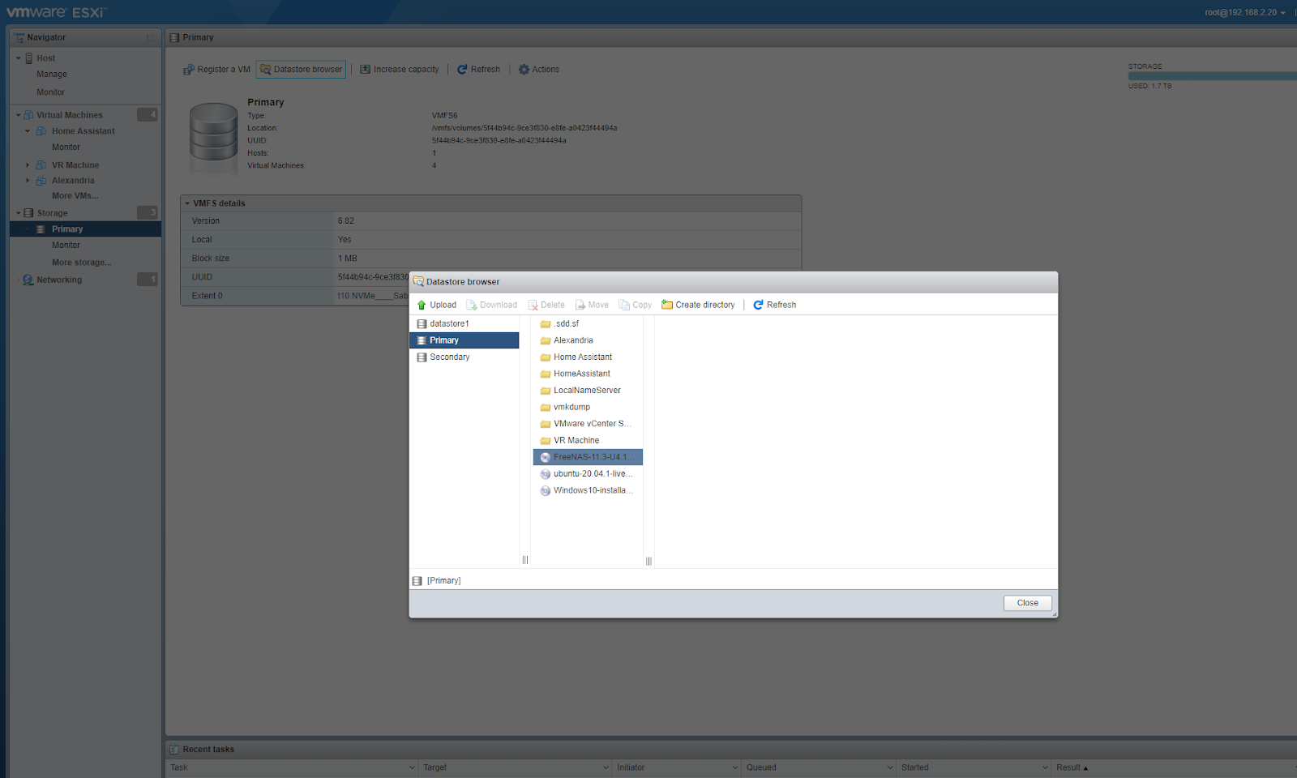This screenshot has width=1297, height=778.
Task: Click the Host server icon in Navigator
Action: 29,58
